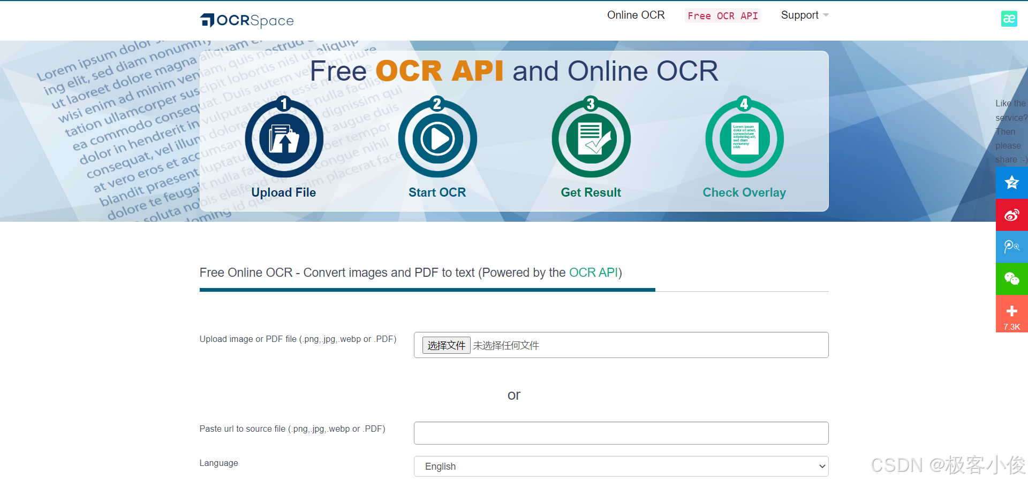Click the source file URL input field

click(621, 433)
